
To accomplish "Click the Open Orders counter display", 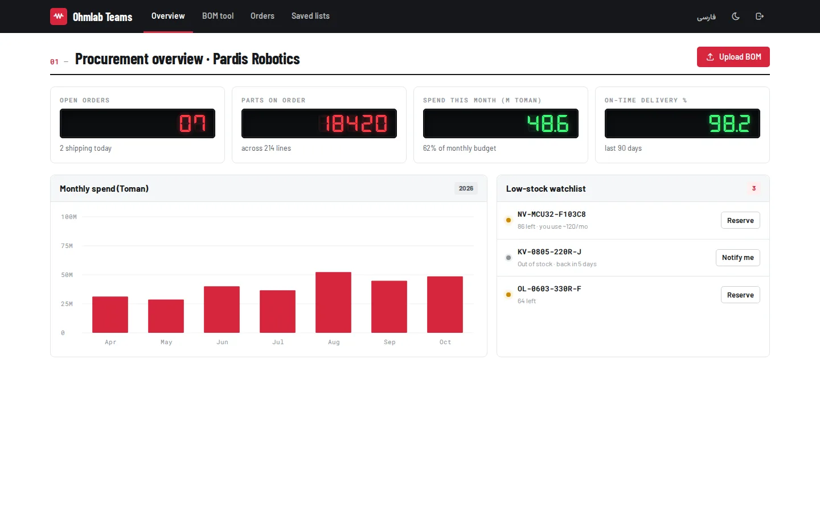I will click(x=137, y=123).
